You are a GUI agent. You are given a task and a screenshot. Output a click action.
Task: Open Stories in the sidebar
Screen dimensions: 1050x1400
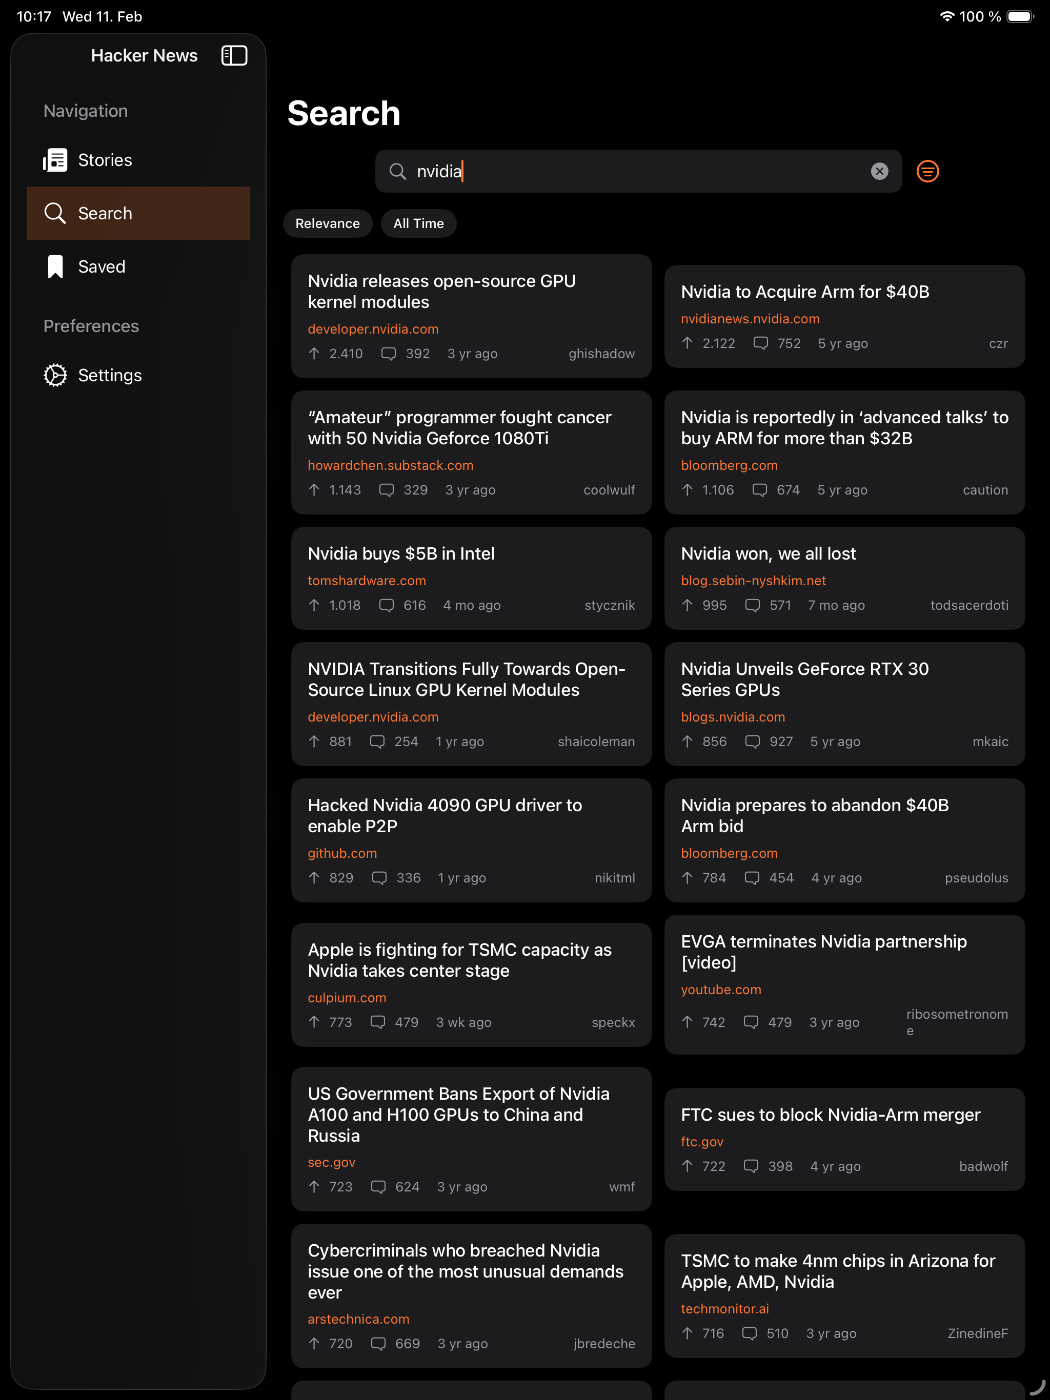tap(138, 160)
